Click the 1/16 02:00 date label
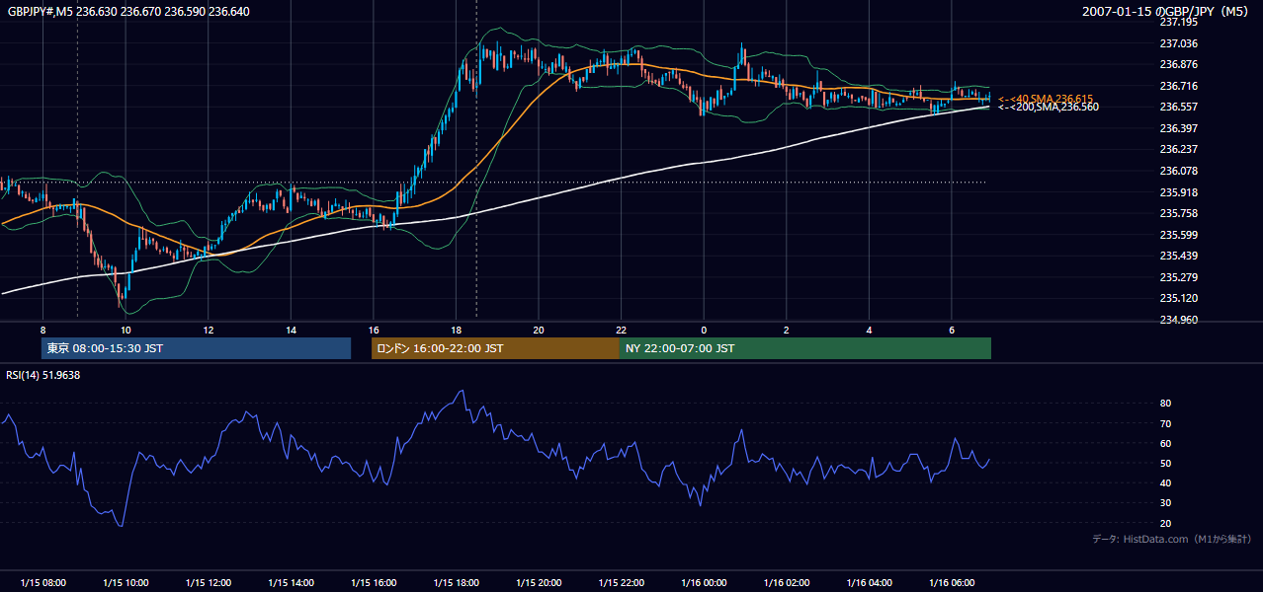 (786, 583)
